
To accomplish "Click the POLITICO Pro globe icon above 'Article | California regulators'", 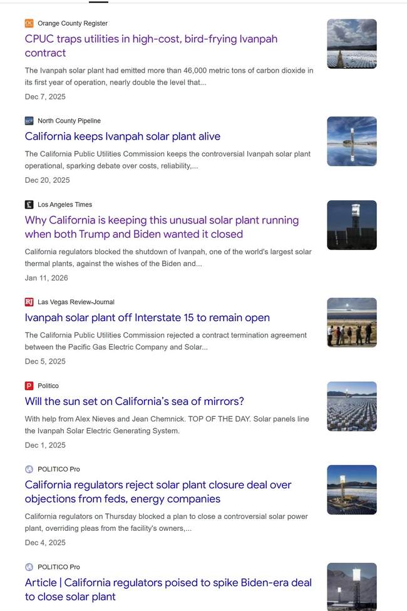I will [29, 567].
